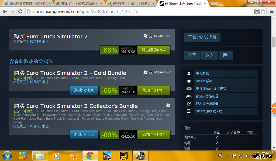Add Euro Truck Simulator 2 to cart
This screenshot has height=161, width=276.
tap(154, 50)
